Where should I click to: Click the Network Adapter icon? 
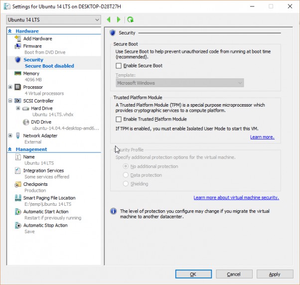coord(18,136)
